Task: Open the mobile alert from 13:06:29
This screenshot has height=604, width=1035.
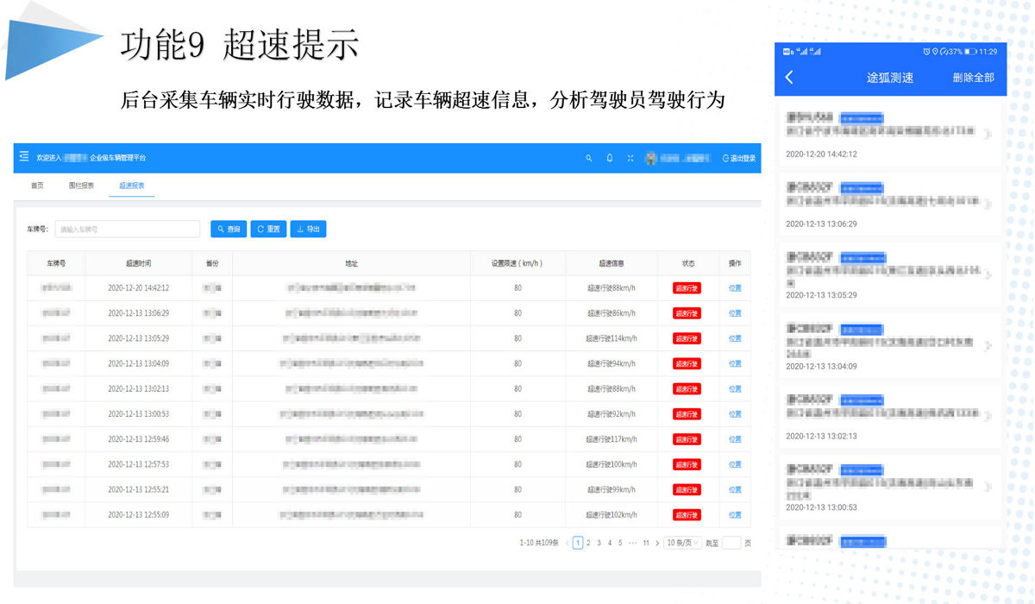Action: 888,204
